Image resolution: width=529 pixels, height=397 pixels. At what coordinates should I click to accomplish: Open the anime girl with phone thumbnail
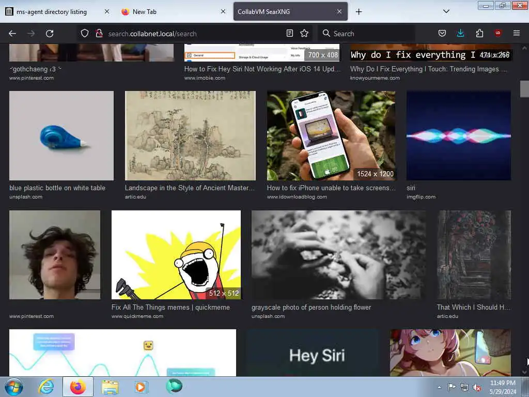click(450, 353)
